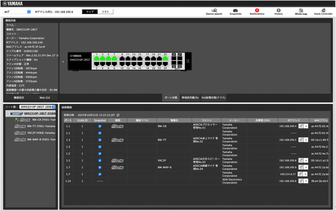Open the ソート順 sort order dropdown
The height and width of the screenshot is (211, 336).
click(x=37, y=107)
